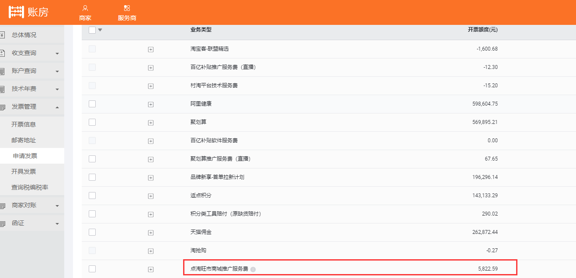Click the amount 262,872.44

point(485,232)
